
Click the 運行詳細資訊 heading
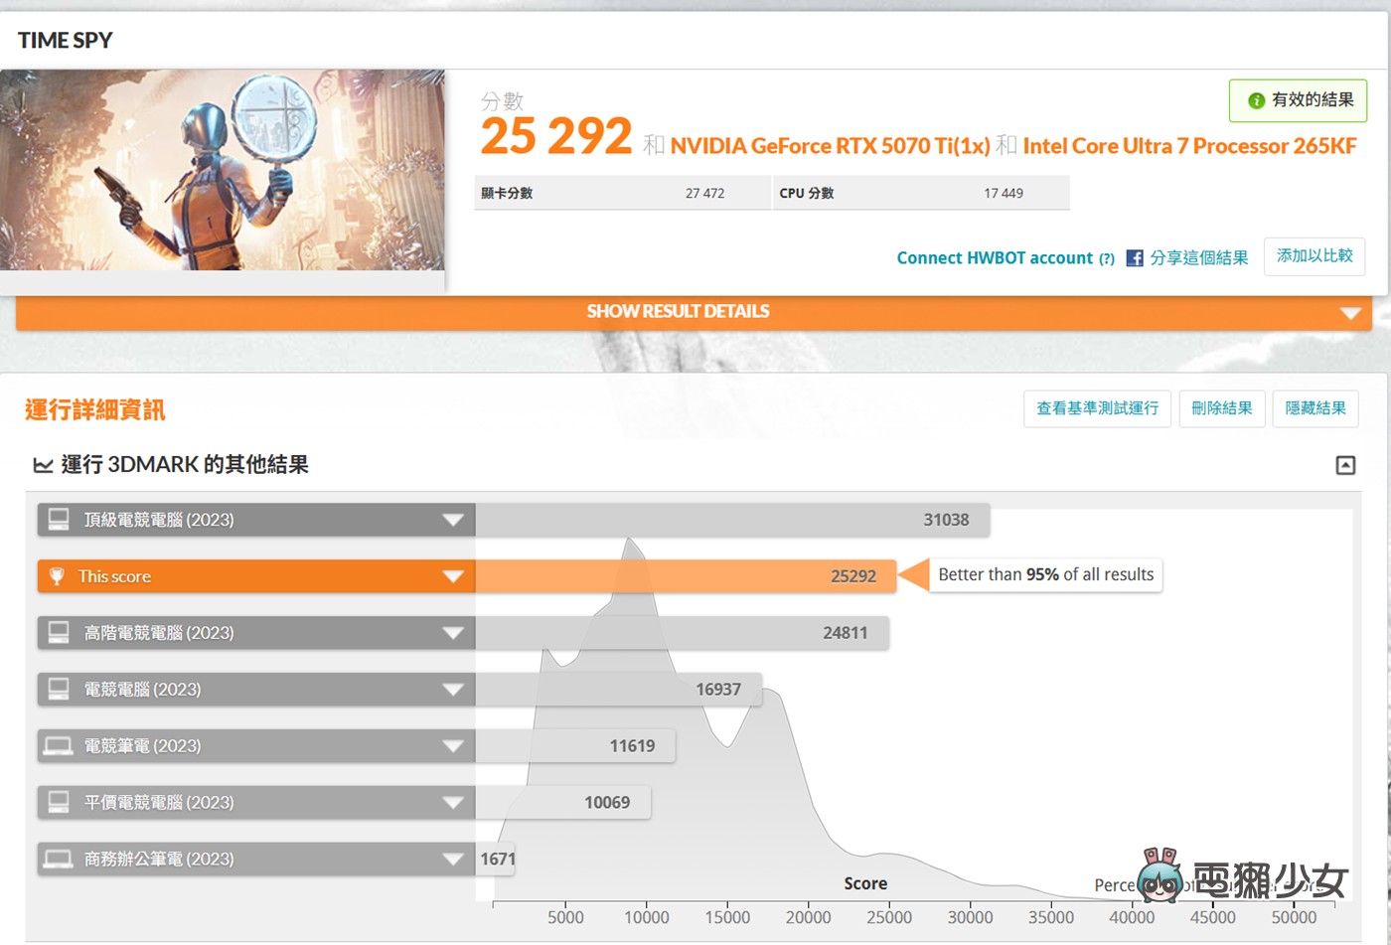click(x=94, y=409)
